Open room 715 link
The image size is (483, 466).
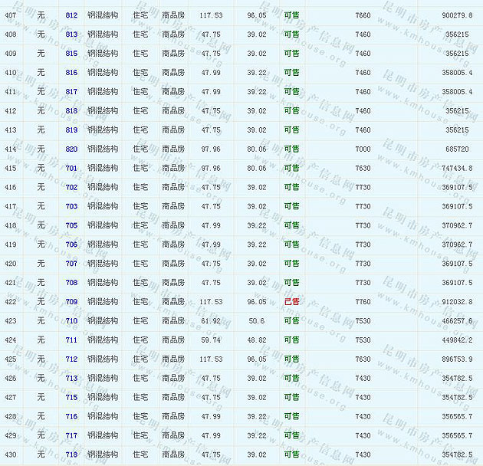(71, 397)
